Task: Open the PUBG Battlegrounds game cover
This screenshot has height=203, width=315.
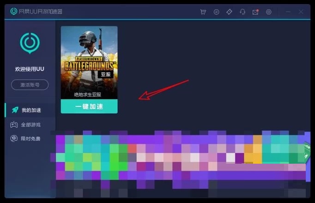Action: click(89, 62)
